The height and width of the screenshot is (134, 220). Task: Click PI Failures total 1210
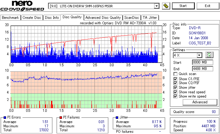[101, 130]
